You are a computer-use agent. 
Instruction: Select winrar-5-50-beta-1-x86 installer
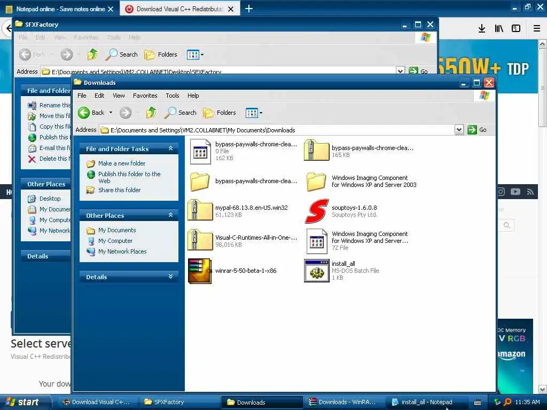click(200, 271)
